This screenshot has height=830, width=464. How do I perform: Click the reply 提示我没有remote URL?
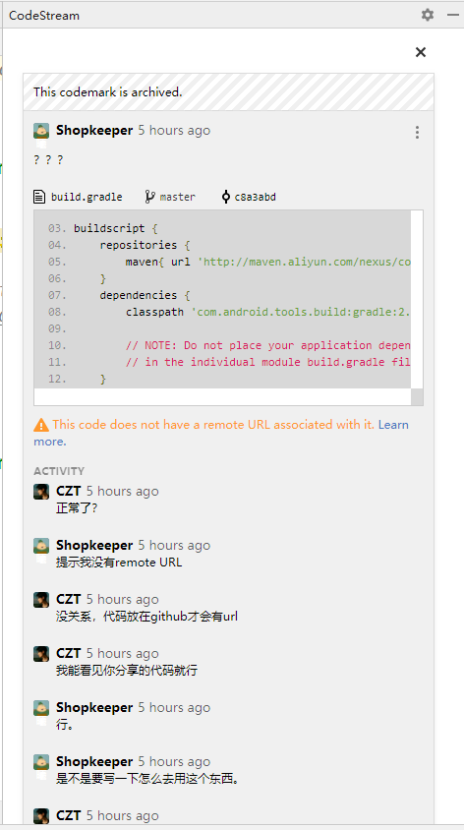119,563
